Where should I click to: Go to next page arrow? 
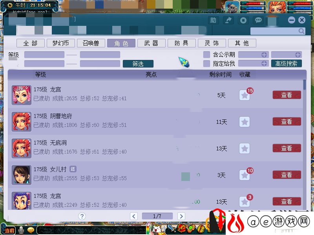(181, 216)
